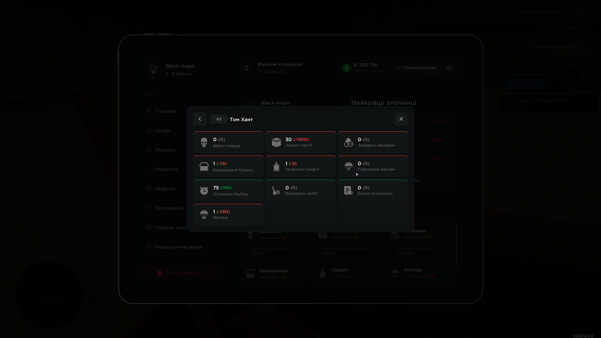Select the #3 rank badge
This screenshot has height=338, width=601.
[x=219, y=119]
